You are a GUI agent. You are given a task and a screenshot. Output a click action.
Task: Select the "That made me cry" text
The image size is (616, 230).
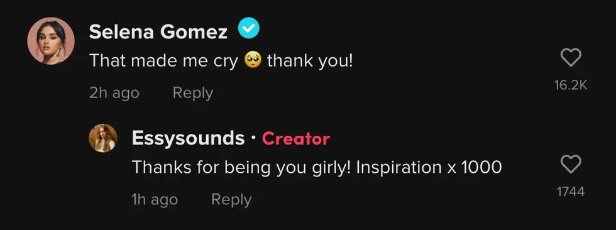164,61
